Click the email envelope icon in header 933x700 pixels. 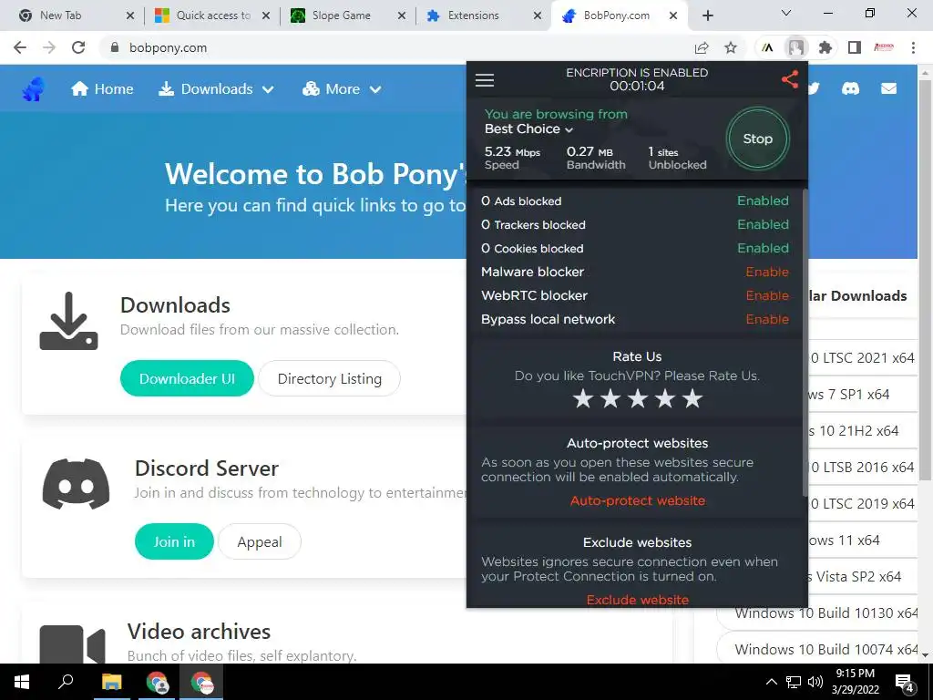[888, 88]
